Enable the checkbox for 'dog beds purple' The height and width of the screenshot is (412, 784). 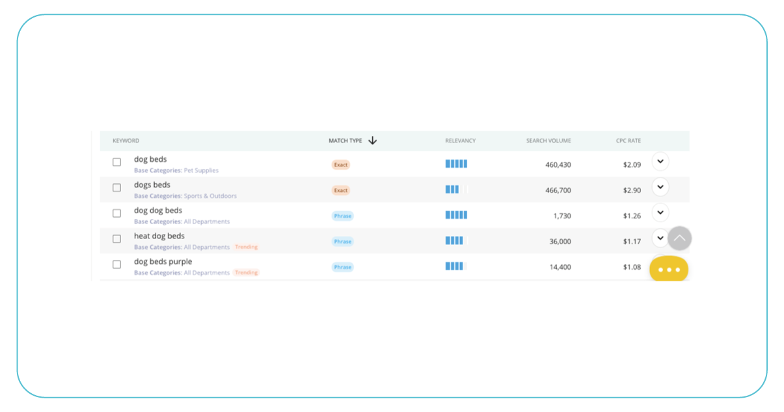point(117,264)
